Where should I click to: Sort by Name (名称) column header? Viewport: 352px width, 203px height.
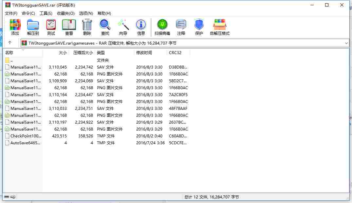23,52
